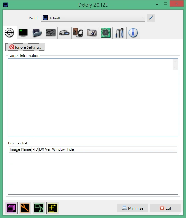Click the Exit button

point(165,208)
